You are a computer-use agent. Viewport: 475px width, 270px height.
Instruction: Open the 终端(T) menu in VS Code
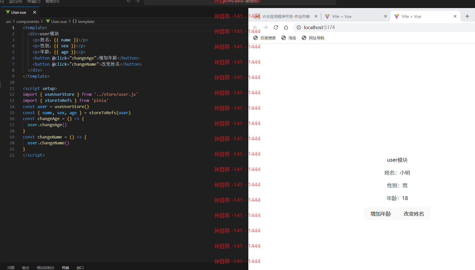click(x=34, y=2)
